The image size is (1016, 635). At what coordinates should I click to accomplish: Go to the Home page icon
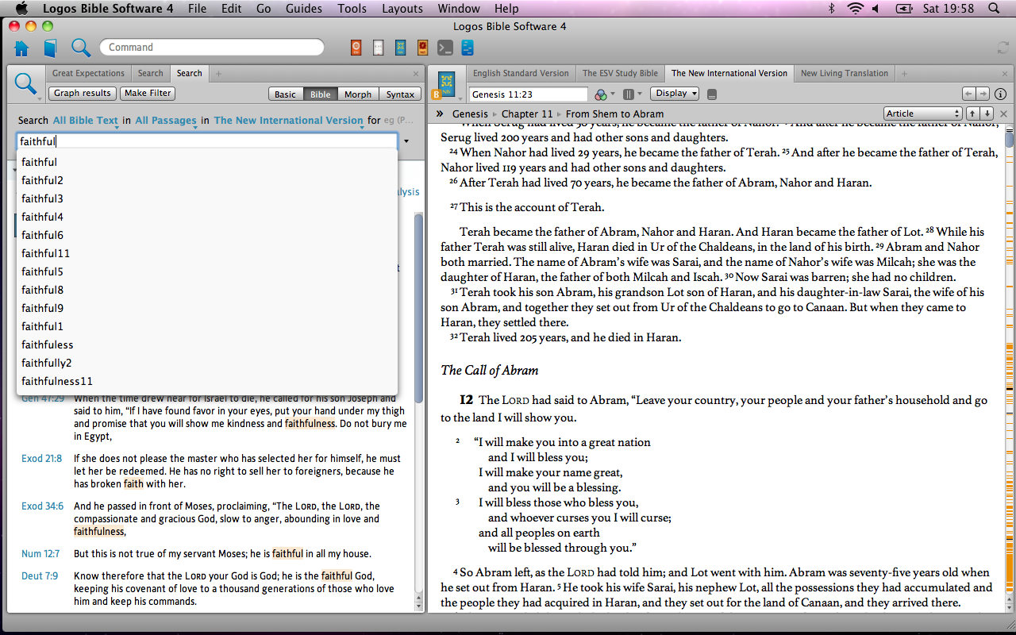coord(21,48)
